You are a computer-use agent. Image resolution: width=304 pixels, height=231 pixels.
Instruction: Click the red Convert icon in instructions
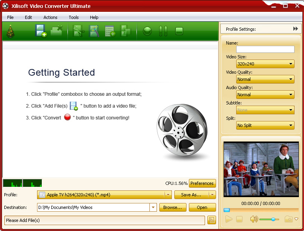[67, 117]
